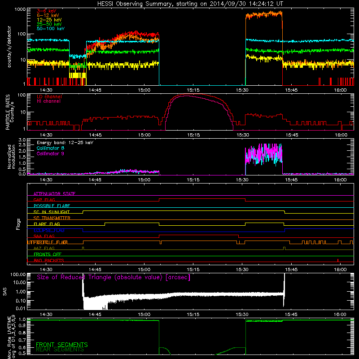The width and height of the screenshot is (359, 359).
Task: Select the LO channel legend label
Action: point(49,96)
